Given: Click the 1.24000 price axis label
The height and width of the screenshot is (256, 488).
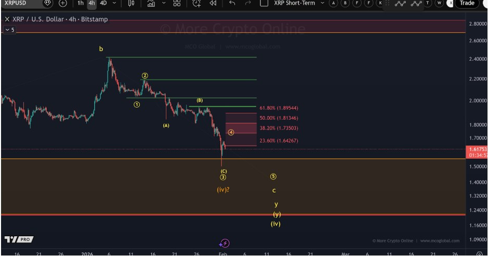Looking at the screenshot, I should click(478, 210).
